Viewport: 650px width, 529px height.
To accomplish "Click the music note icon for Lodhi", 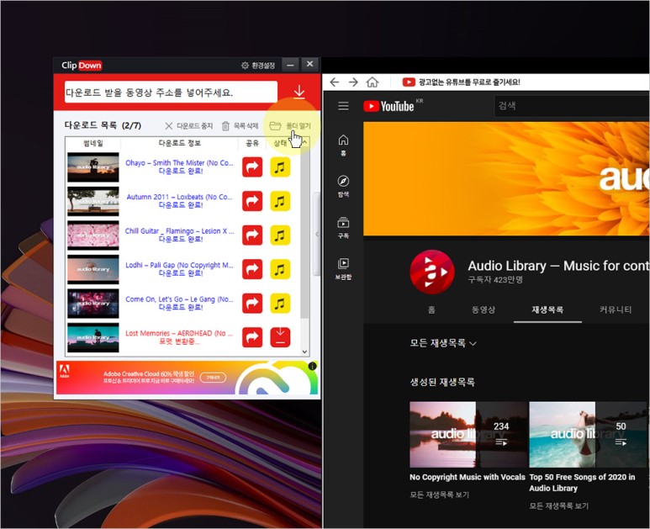I will point(280,269).
